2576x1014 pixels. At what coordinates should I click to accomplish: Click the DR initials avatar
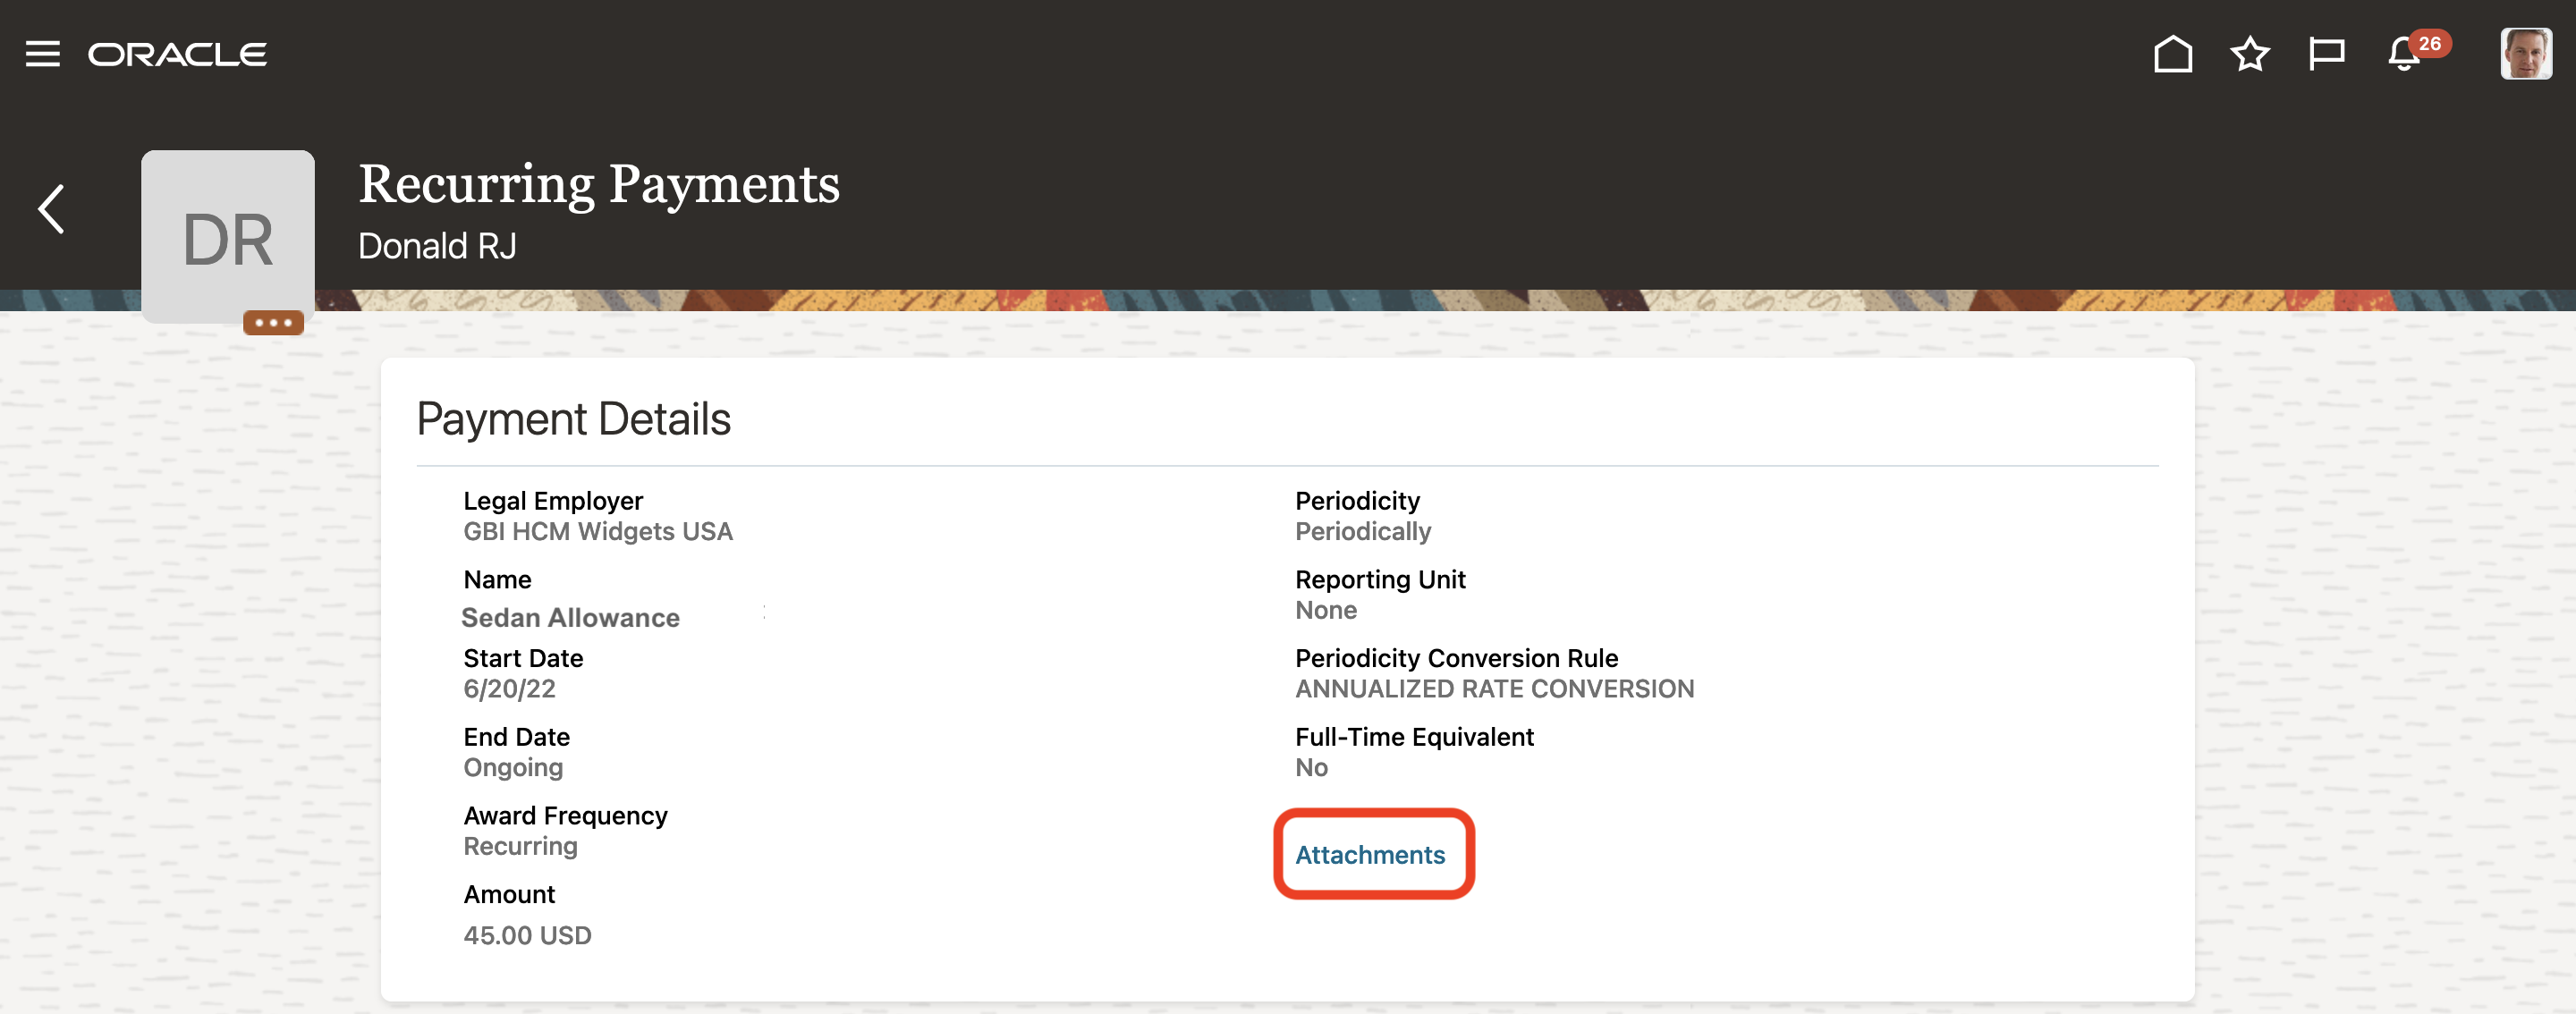228,237
